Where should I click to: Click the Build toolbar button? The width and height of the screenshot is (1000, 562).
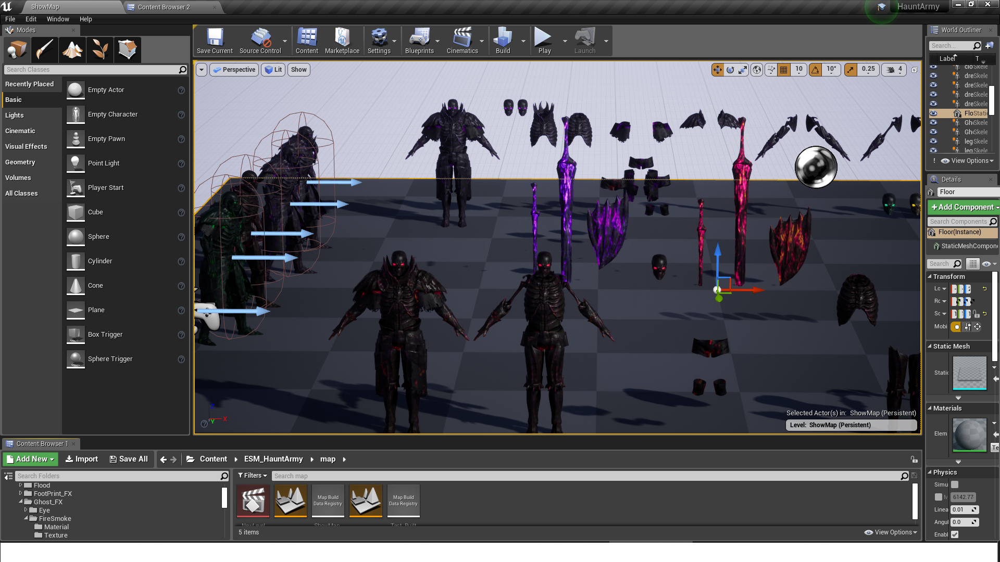click(x=503, y=41)
